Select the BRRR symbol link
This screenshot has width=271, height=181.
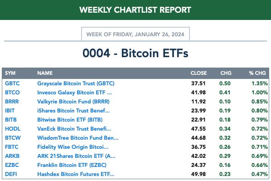click(x=12, y=102)
